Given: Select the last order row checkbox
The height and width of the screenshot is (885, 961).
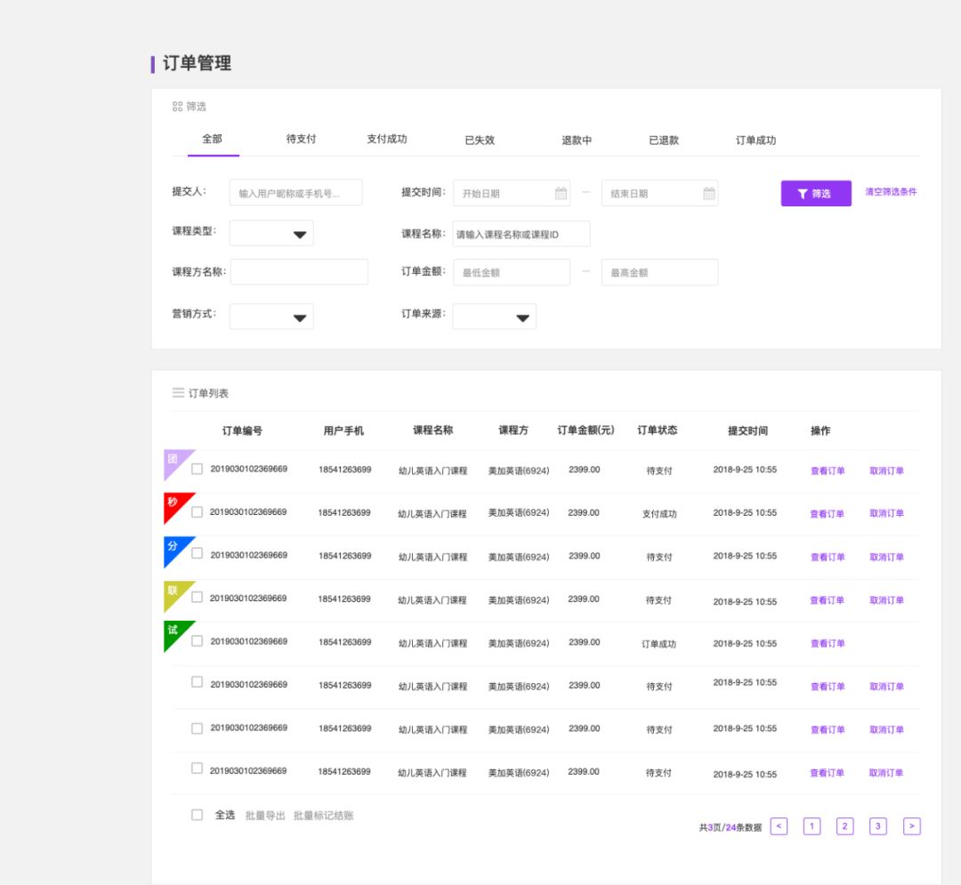Looking at the screenshot, I should 198,768.
